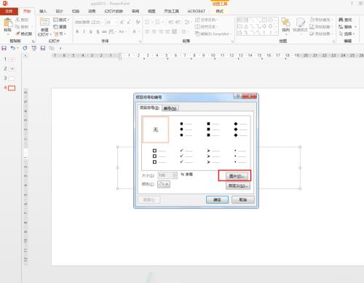Choose the None bullet option
Image resolution: width=364 pixels, height=283 pixels.
point(156,129)
